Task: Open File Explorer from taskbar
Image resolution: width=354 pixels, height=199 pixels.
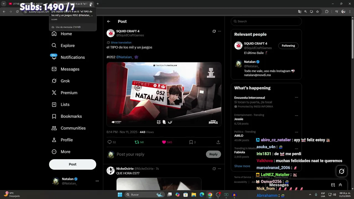Action: coord(194,195)
